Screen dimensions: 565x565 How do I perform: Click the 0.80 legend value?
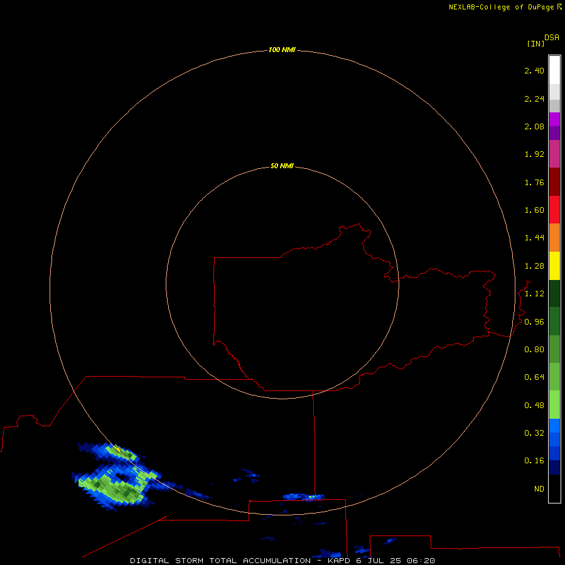(534, 350)
